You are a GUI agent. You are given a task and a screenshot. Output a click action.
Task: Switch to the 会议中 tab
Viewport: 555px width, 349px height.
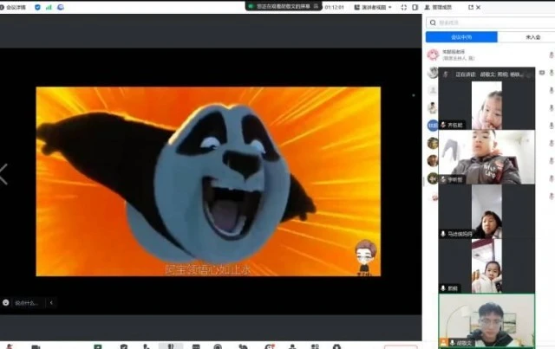click(x=461, y=37)
